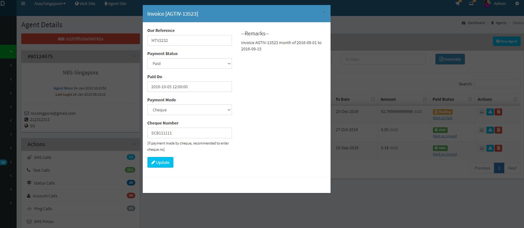Screen dimensions: 524x228
Task: Click the laptop notification icon in header
Action: pos(471,3)
